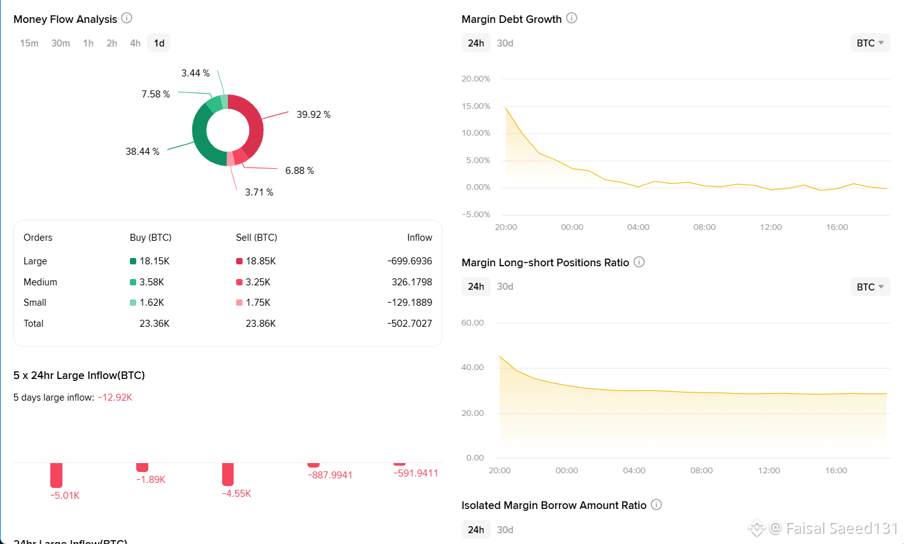Switch Long-short Positions Ratio to 30d
Screen dimensions: 904x544
(505, 287)
